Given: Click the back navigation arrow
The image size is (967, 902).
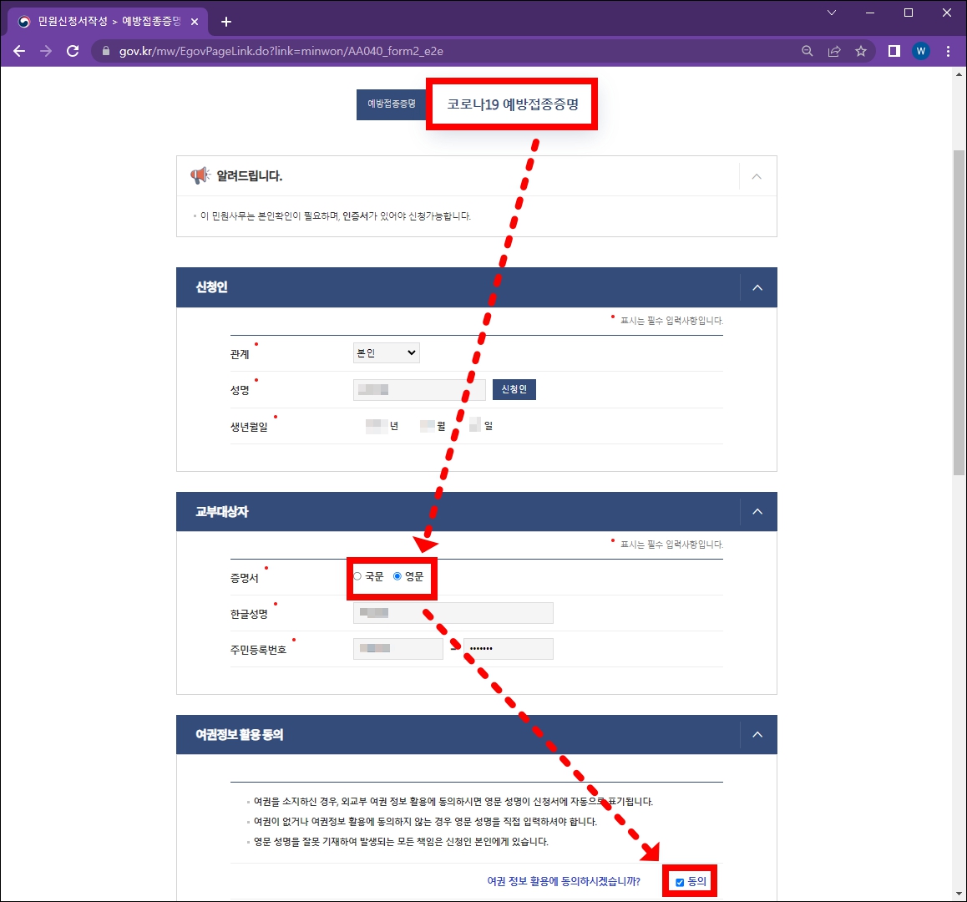Looking at the screenshot, I should (18, 50).
